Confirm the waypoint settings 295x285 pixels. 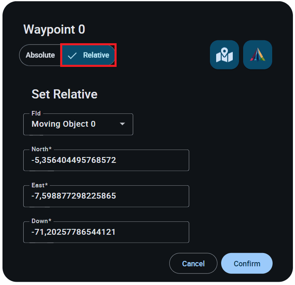pos(247,264)
